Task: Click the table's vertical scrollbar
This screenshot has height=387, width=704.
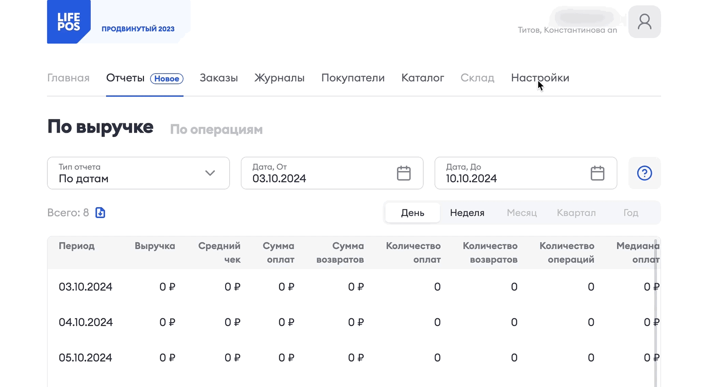Action: 656,312
